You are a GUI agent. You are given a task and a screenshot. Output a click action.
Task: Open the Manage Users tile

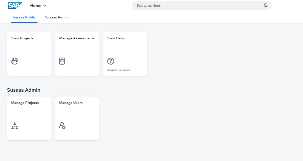point(77,118)
